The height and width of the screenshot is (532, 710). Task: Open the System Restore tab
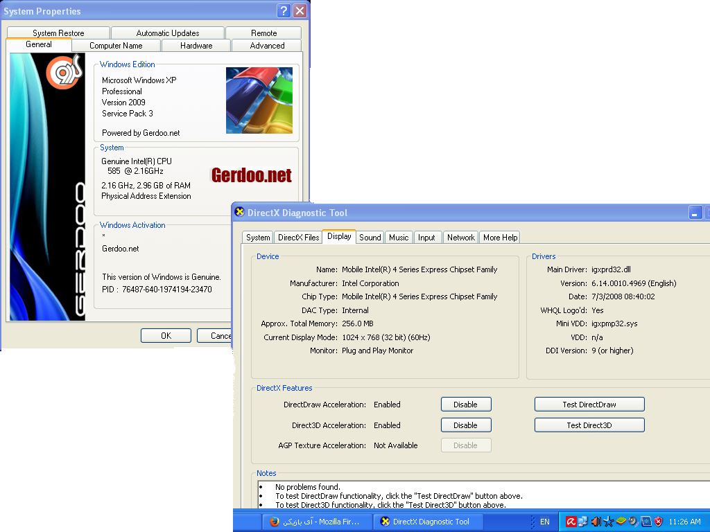(x=58, y=33)
